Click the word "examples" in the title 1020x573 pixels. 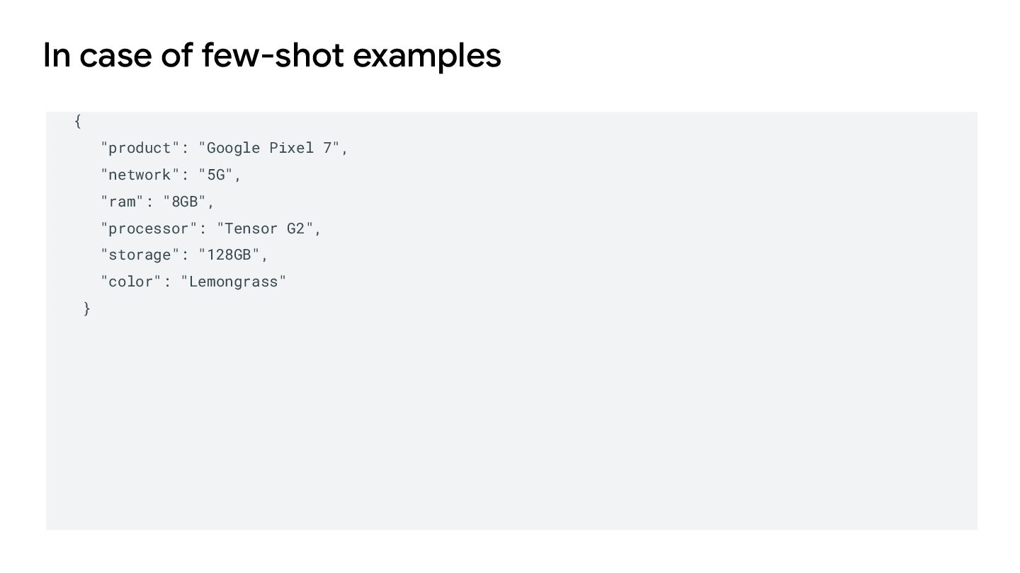click(x=426, y=55)
